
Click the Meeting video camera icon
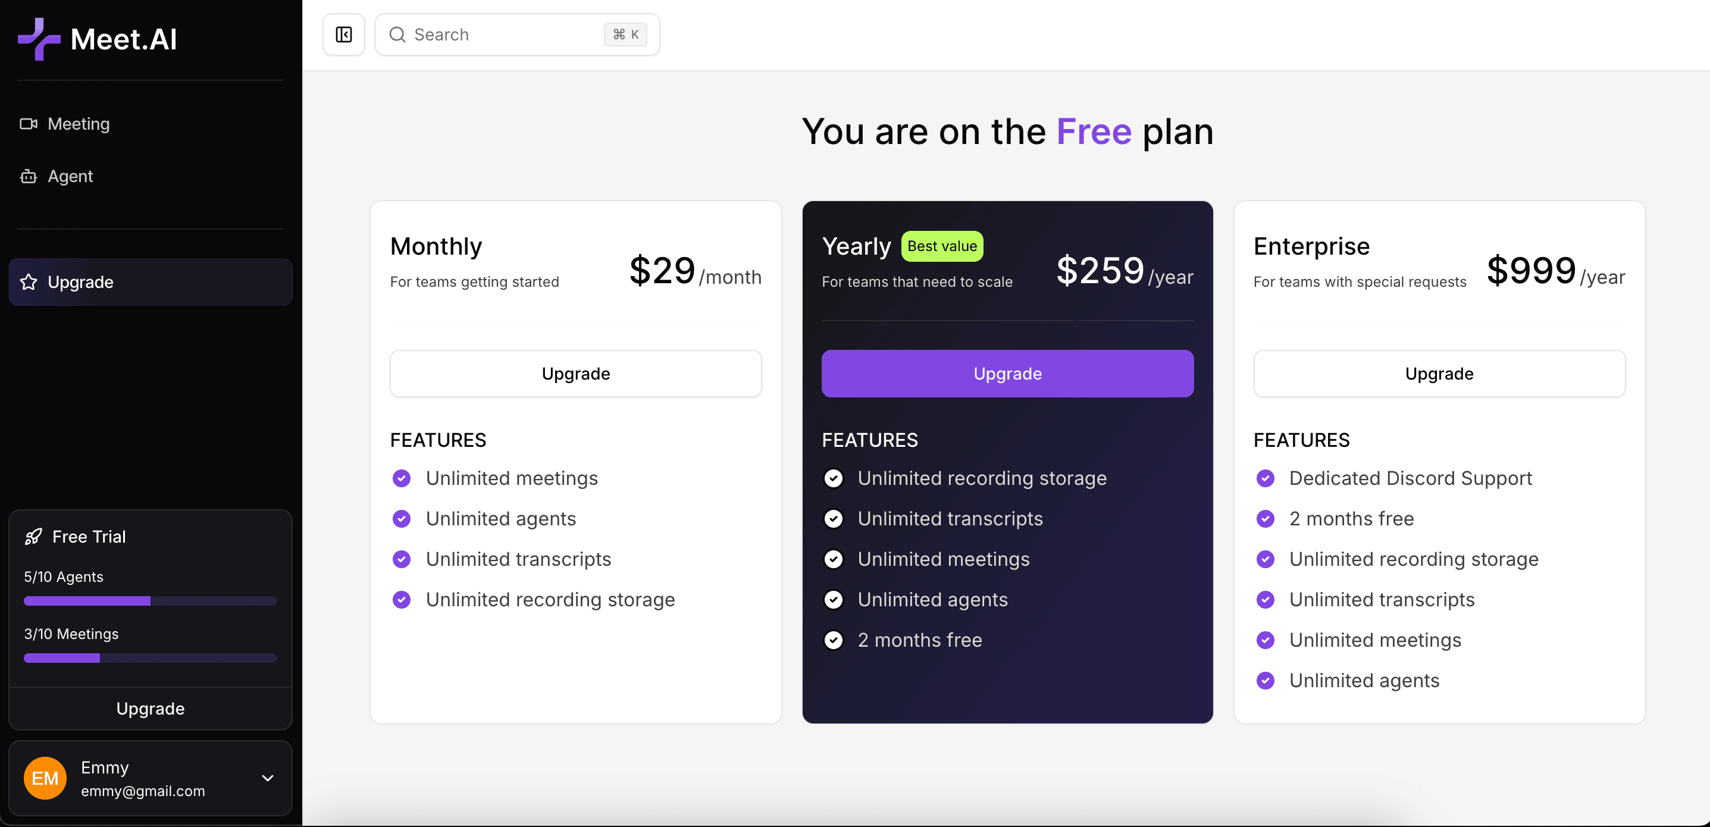[29, 124]
